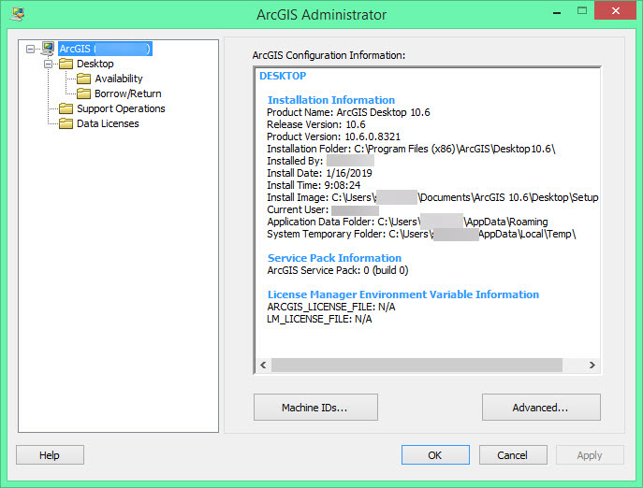Click the Cancel button
This screenshot has width=643, height=488.
513,454
